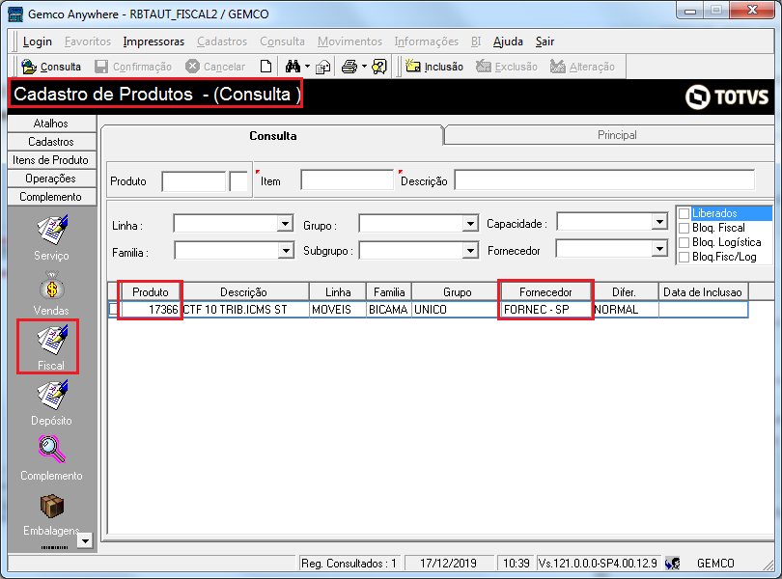Select the NORMAL cell
The image size is (782, 579).
tap(626, 310)
